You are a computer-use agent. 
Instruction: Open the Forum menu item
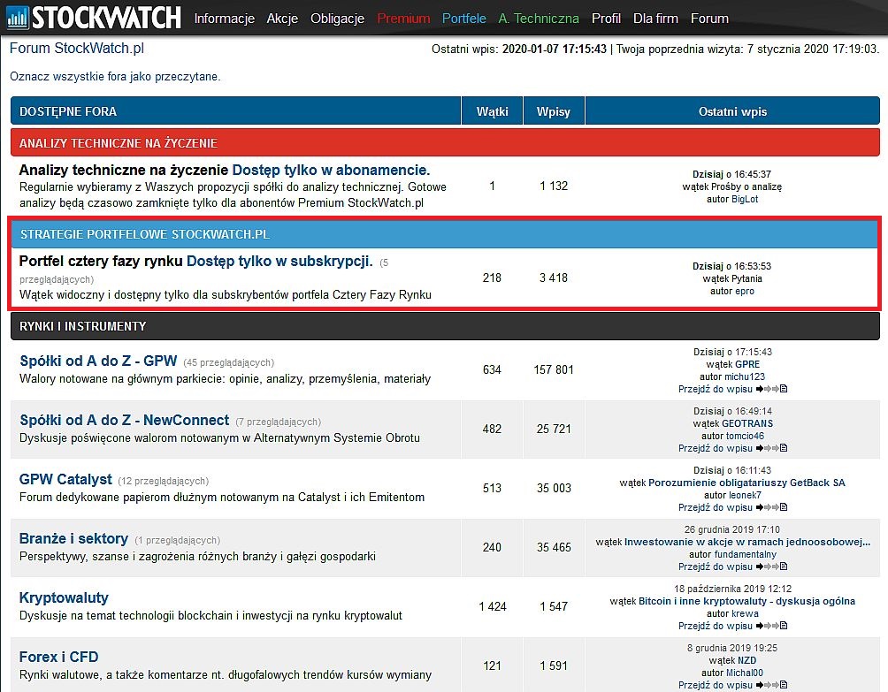pos(709,19)
